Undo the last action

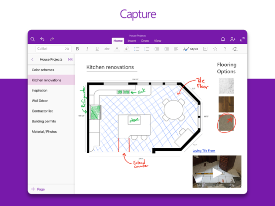click(42, 39)
